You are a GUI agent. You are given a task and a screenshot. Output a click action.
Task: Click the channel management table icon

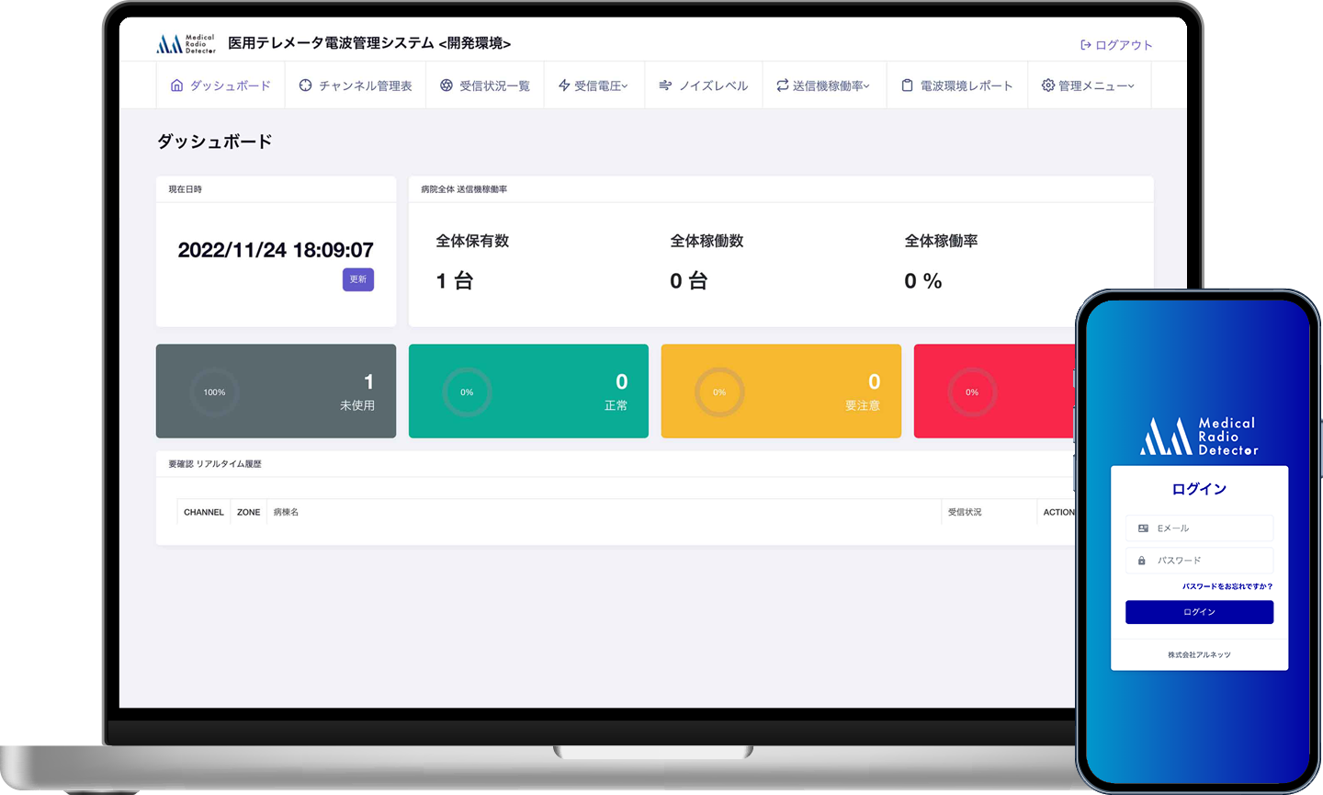[305, 85]
